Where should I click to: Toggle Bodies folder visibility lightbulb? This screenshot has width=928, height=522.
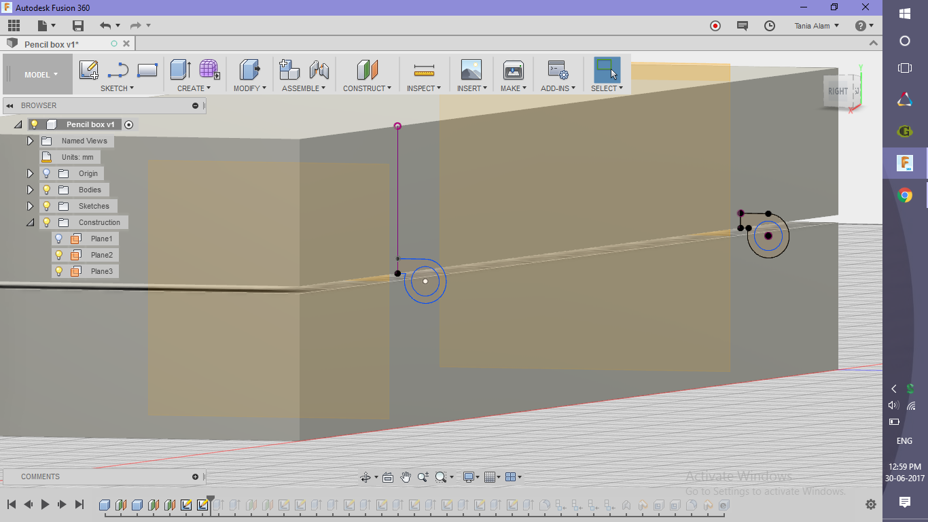coord(46,190)
